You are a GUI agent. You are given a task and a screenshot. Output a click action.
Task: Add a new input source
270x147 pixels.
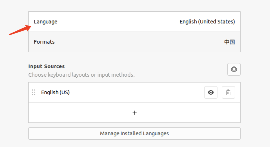click(x=134, y=113)
